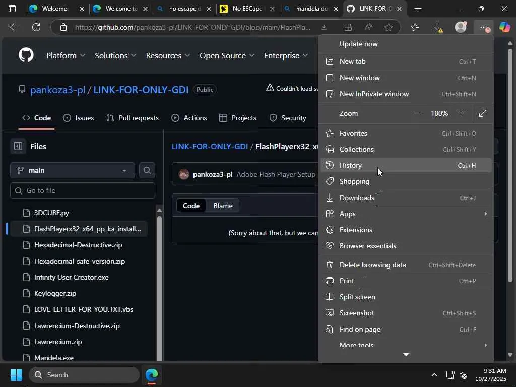Click the Edge icon in taskbar
Image resolution: width=516 pixels, height=387 pixels.
point(152,375)
